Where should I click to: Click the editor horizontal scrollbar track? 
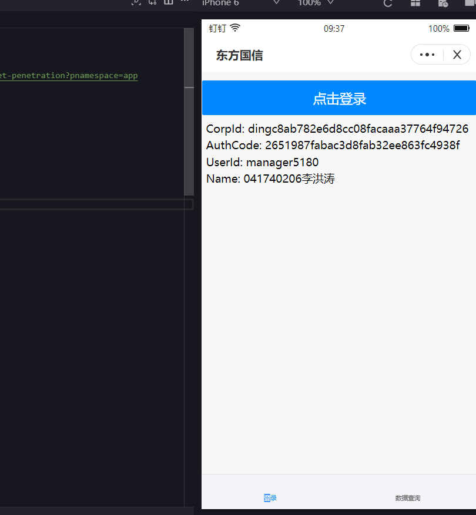coord(96,204)
